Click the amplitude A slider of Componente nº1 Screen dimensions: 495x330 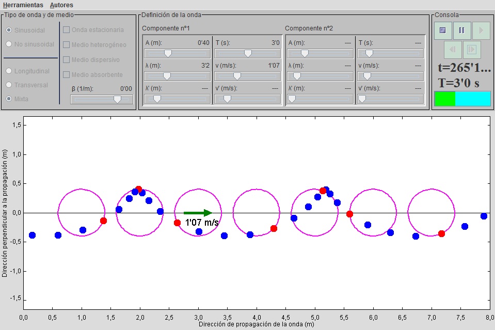pos(168,53)
